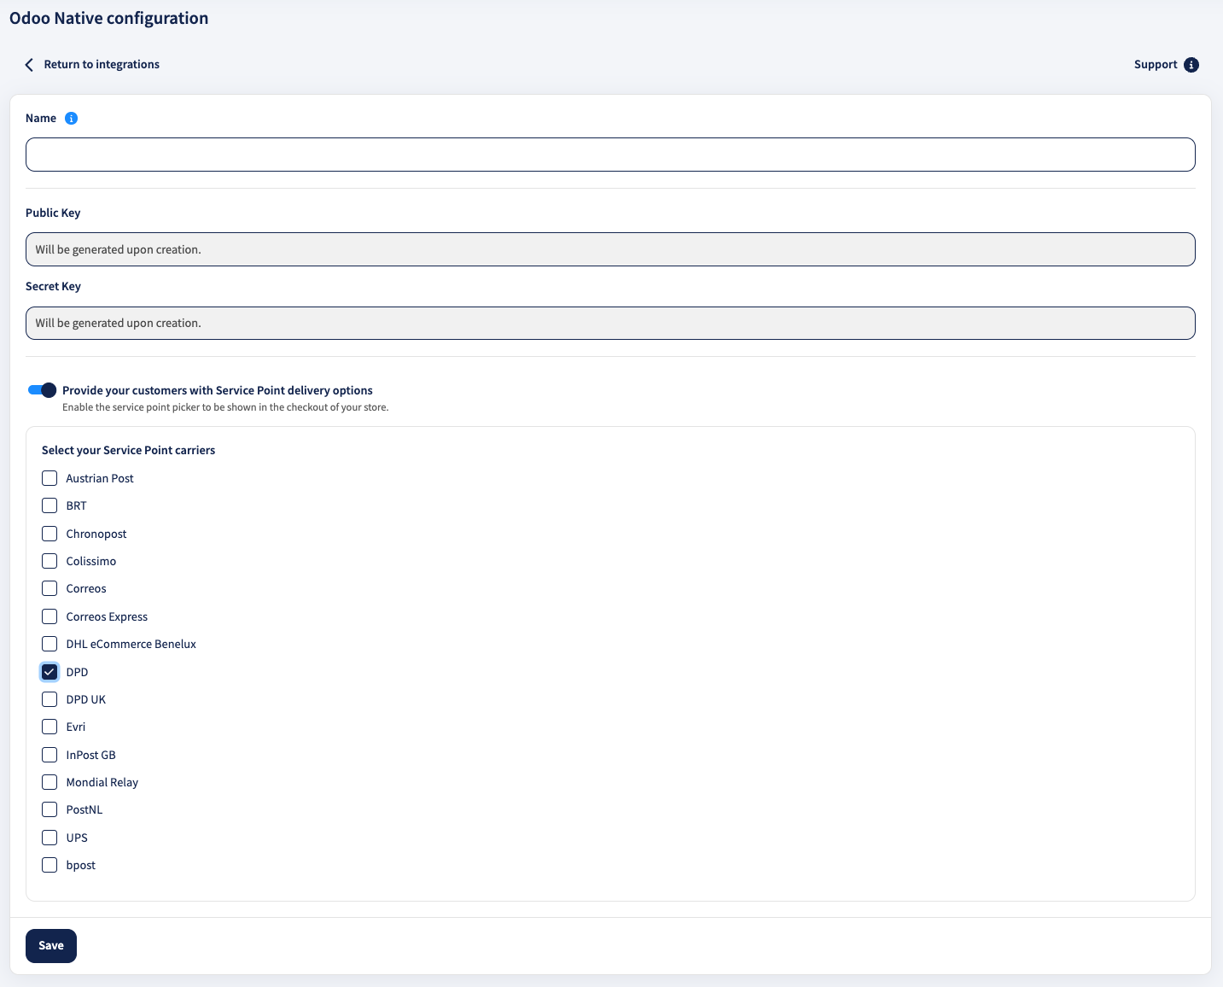Click the Save button
This screenshot has width=1223, height=987.
(x=50, y=945)
